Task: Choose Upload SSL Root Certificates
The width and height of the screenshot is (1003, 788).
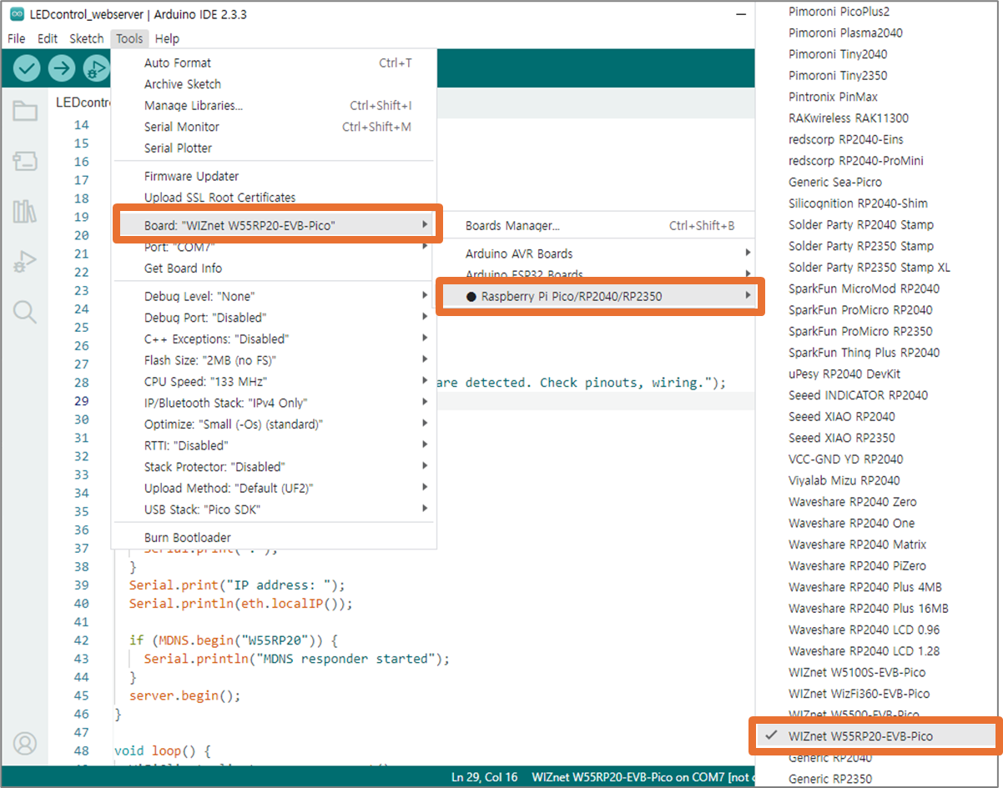Action: click(x=274, y=198)
